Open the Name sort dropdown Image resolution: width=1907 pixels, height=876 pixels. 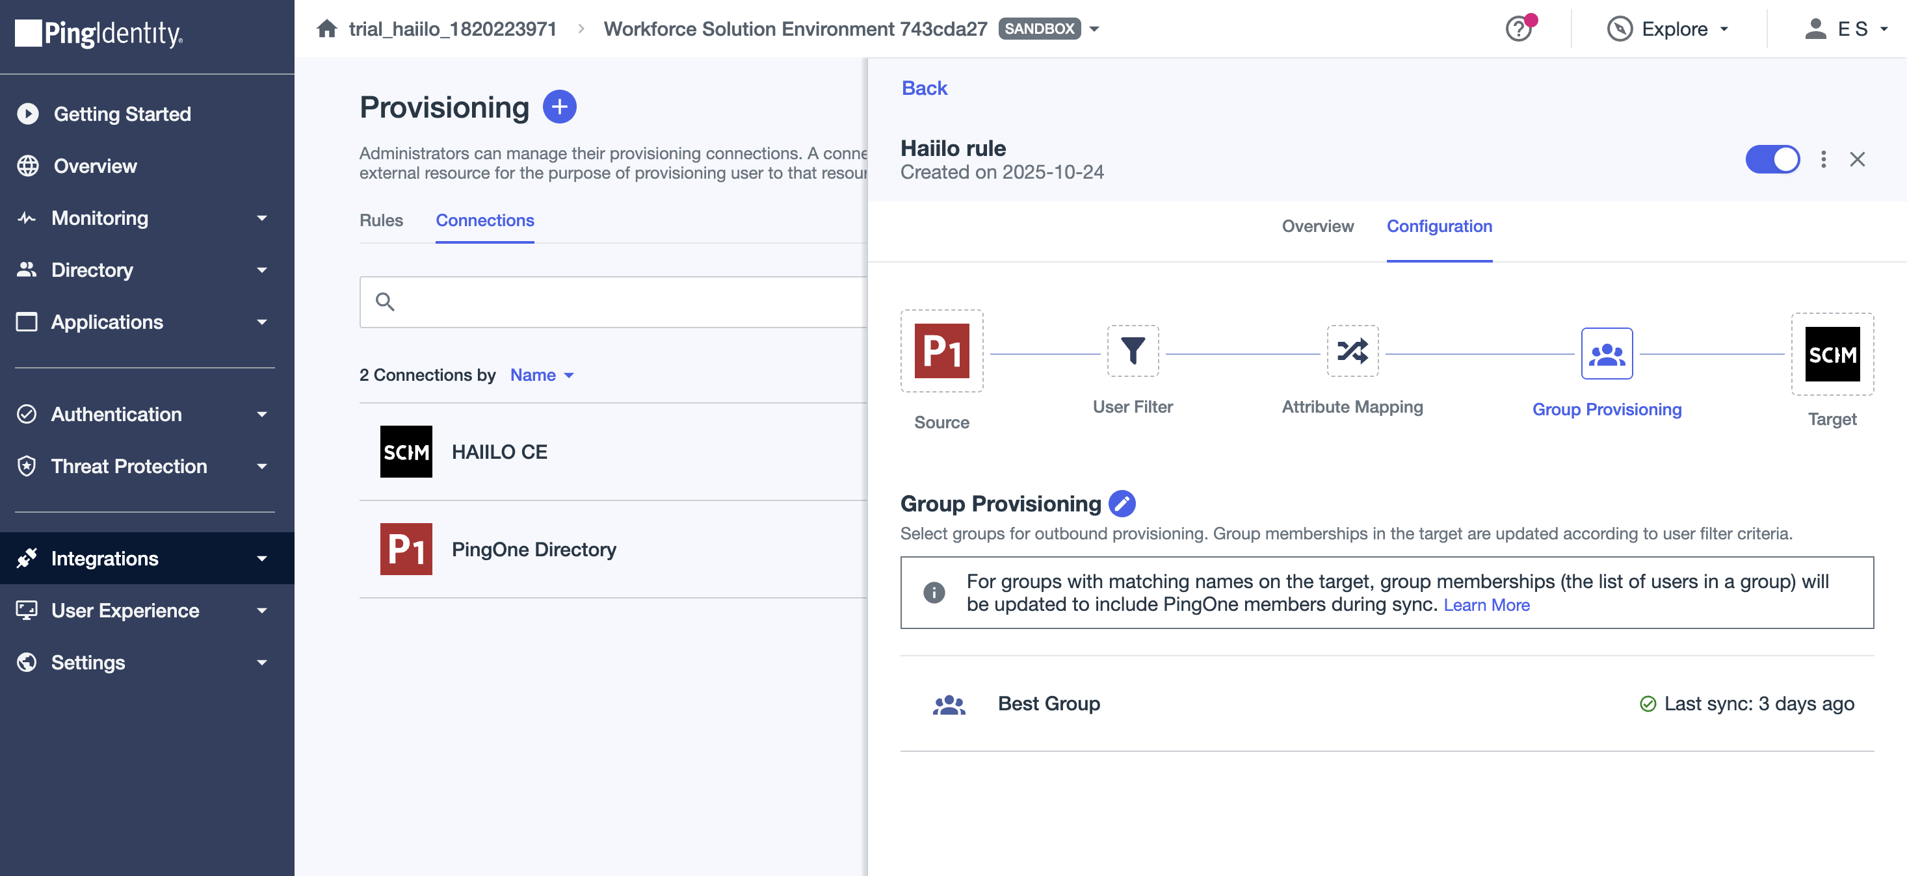point(542,375)
